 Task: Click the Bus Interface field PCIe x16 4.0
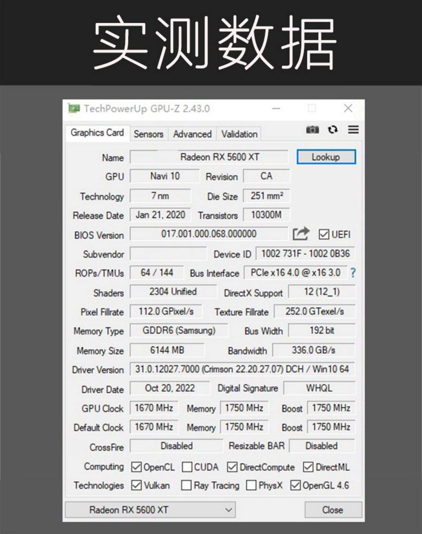point(295,273)
